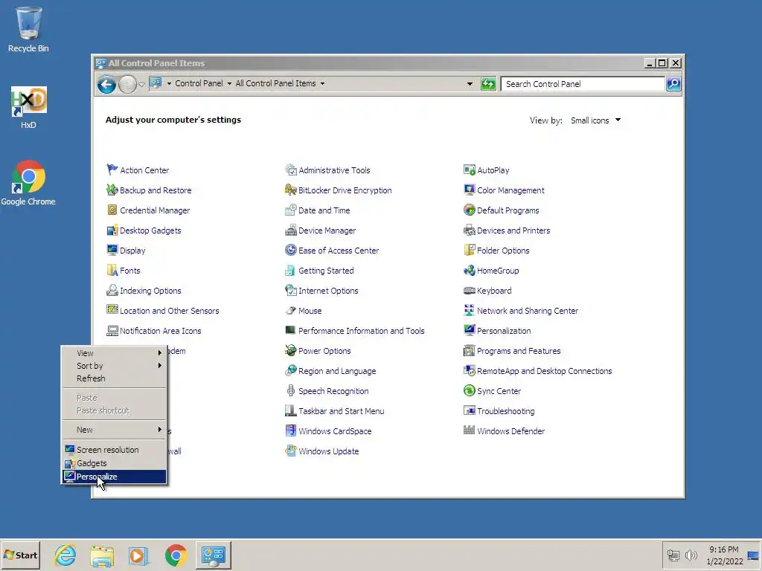Click the Back navigation button

click(x=106, y=85)
